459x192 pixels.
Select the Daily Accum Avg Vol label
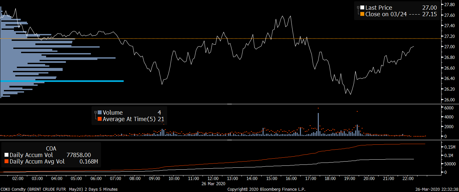click(37, 162)
